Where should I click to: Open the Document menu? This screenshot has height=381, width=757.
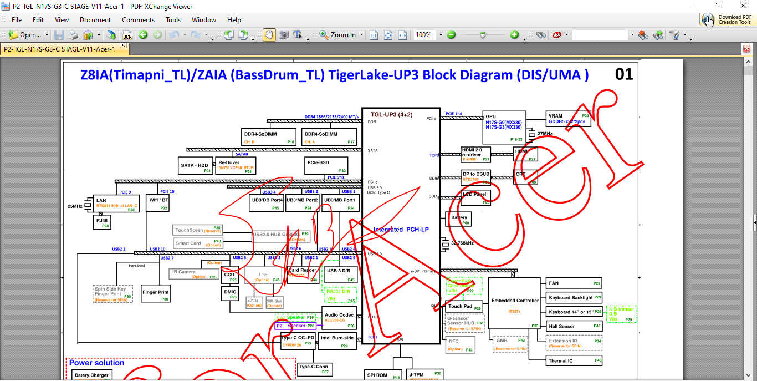[95, 19]
